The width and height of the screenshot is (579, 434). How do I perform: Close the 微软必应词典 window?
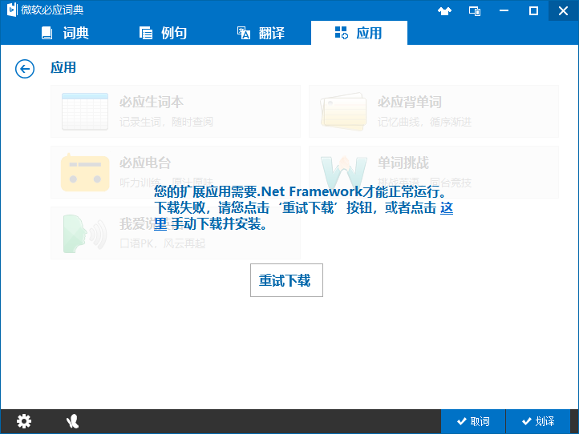(x=563, y=11)
